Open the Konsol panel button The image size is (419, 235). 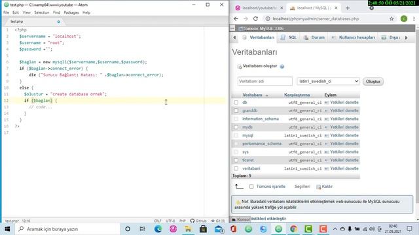pyautogui.click(x=241, y=219)
